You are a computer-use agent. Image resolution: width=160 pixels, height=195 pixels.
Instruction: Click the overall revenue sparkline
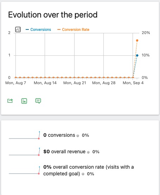(x=24, y=152)
